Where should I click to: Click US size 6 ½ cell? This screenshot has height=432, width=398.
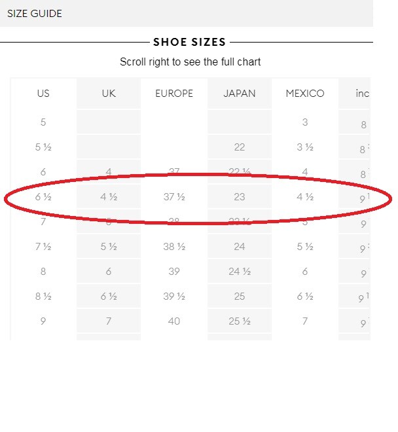click(x=43, y=197)
